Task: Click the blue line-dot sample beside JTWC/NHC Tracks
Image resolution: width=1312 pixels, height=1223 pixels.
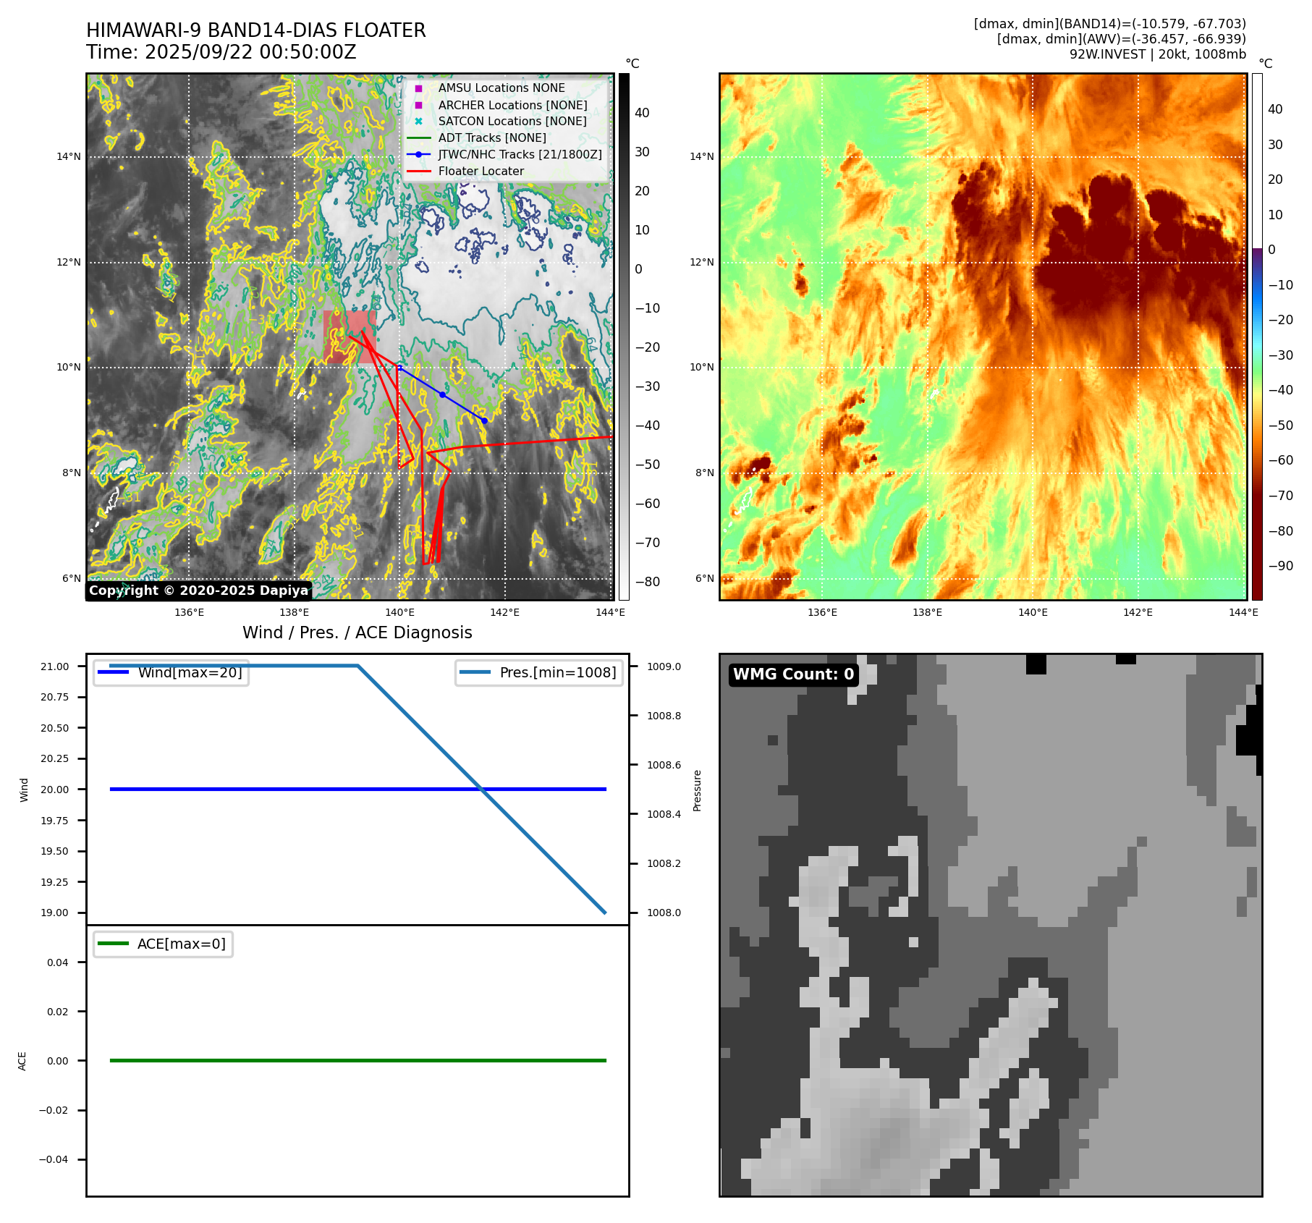Action: point(418,154)
